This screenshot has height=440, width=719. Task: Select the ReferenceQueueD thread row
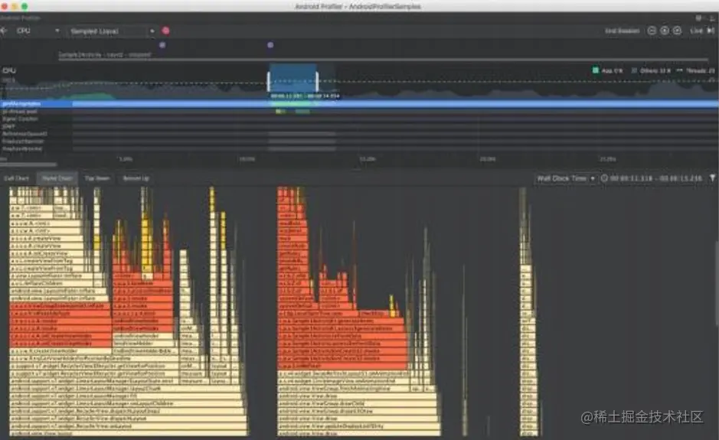coord(360,134)
